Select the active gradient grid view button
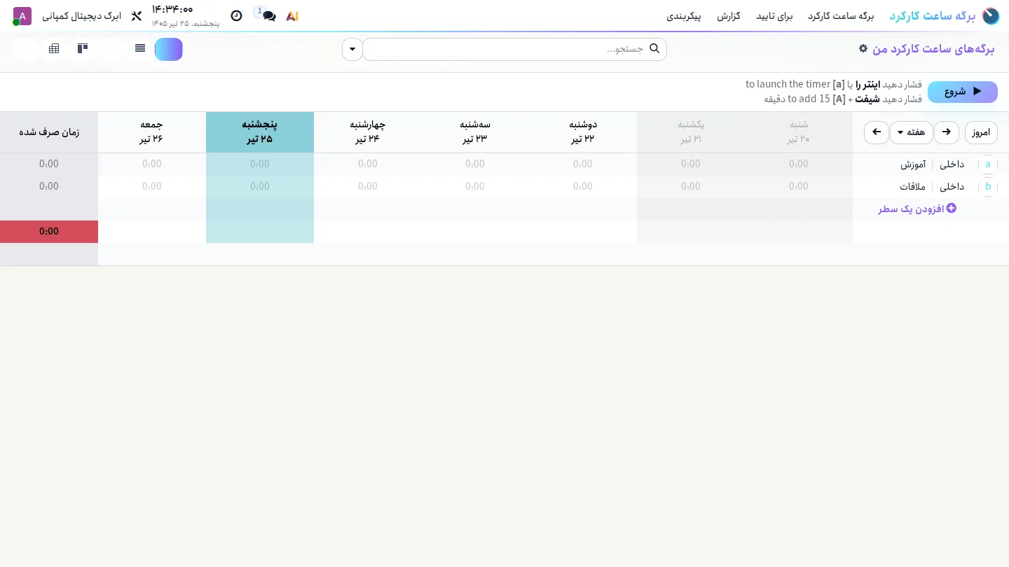Viewport: 1009px width, 567px height. pos(169,49)
